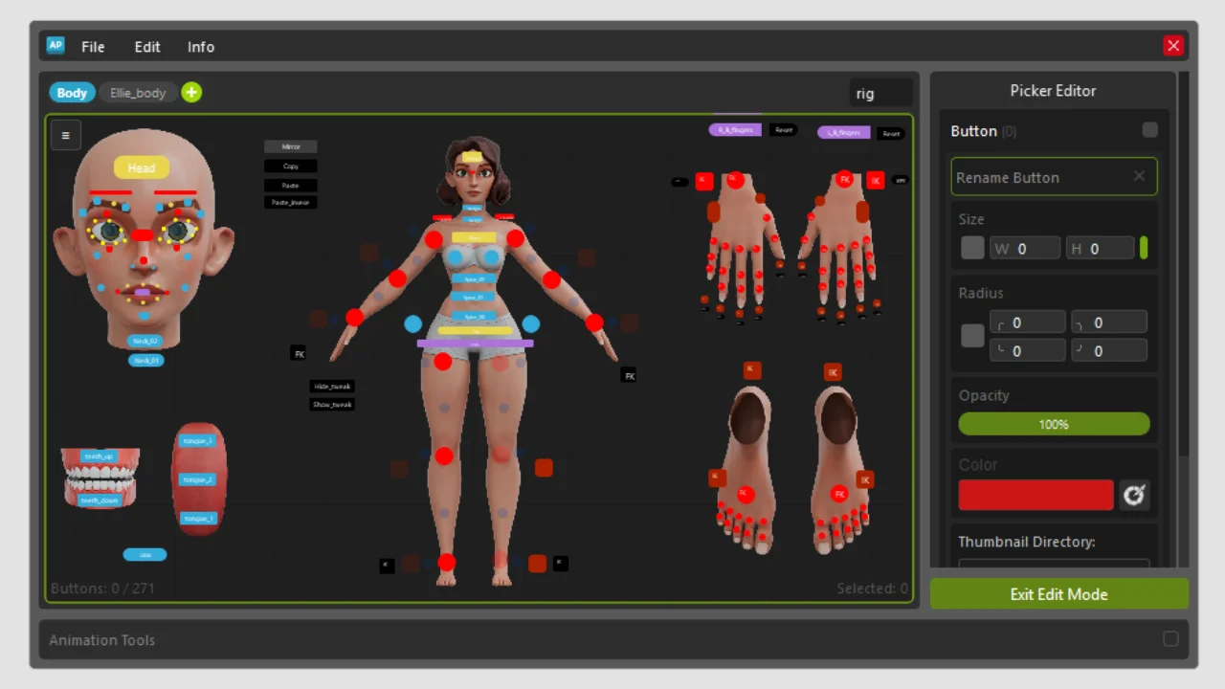
Task: Click inside the Rename Button field
Action: click(x=1043, y=177)
